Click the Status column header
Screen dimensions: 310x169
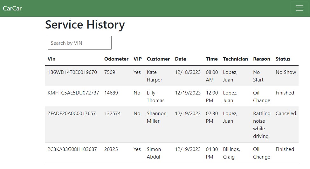(283, 59)
